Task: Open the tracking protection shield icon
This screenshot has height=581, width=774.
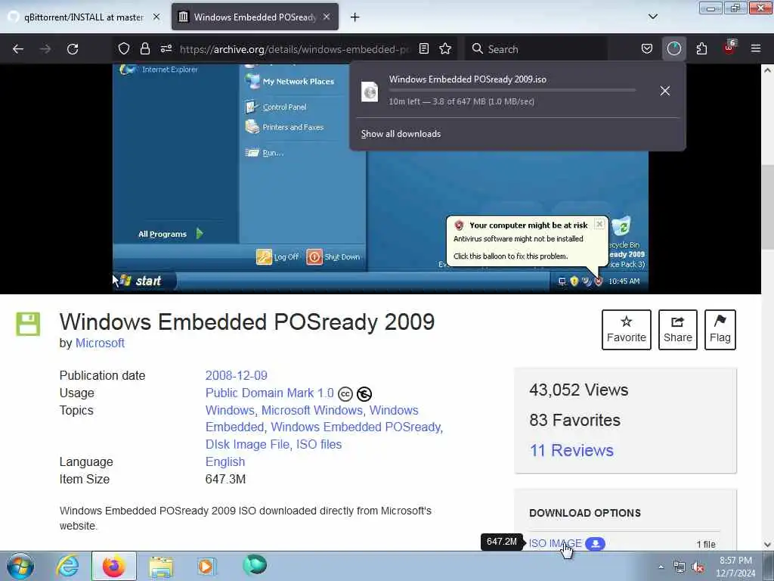Action: [x=124, y=48]
